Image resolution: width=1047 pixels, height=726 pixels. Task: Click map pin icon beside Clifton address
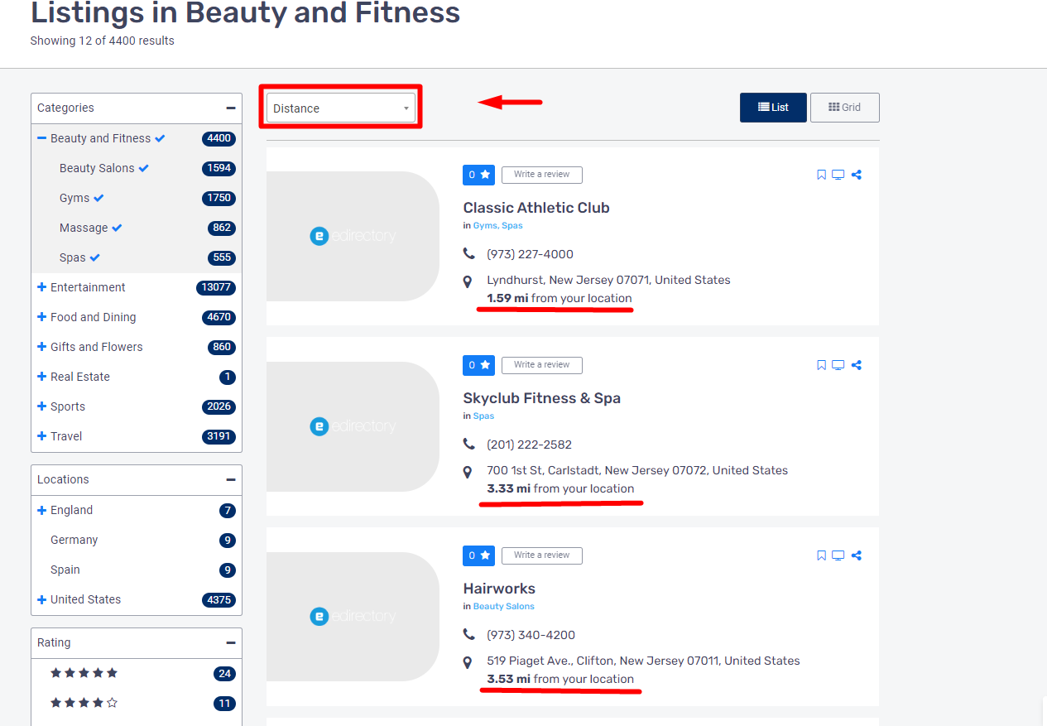(x=468, y=662)
